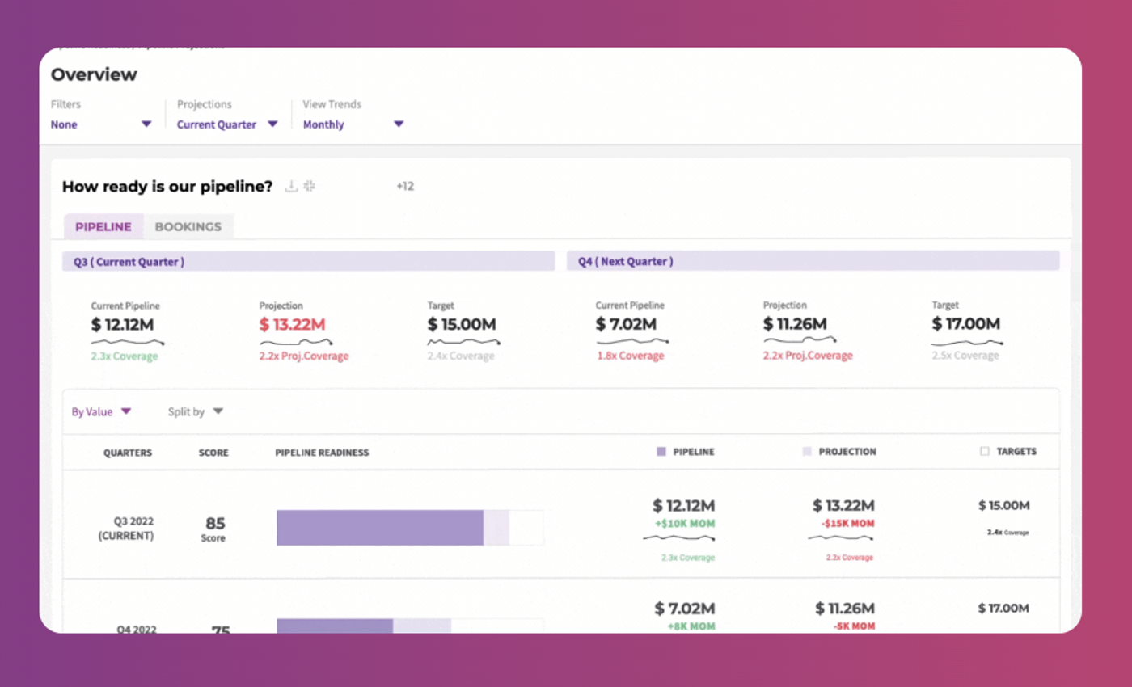Click the Q3 Current Pipeline value $ 12.12M
The image size is (1132, 687).
coord(122,324)
